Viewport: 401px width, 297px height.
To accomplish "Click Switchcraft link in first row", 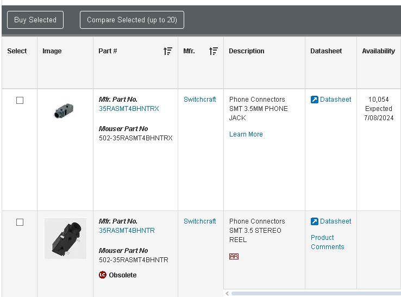I will click(x=199, y=100).
